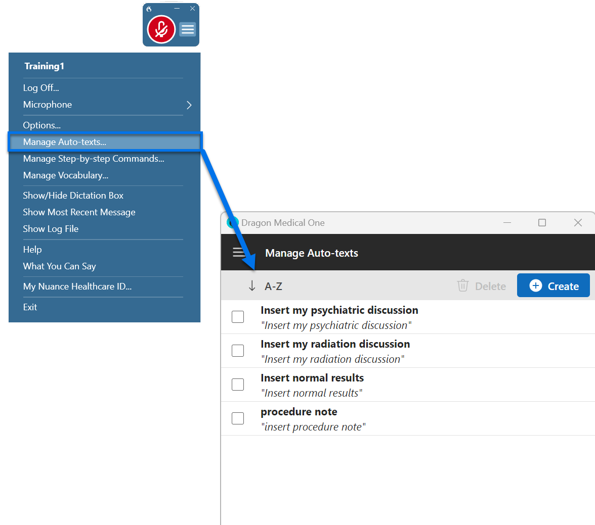This screenshot has width=595, height=525.
Task: Select Show Log File menu entry
Action: click(x=51, y=229)
